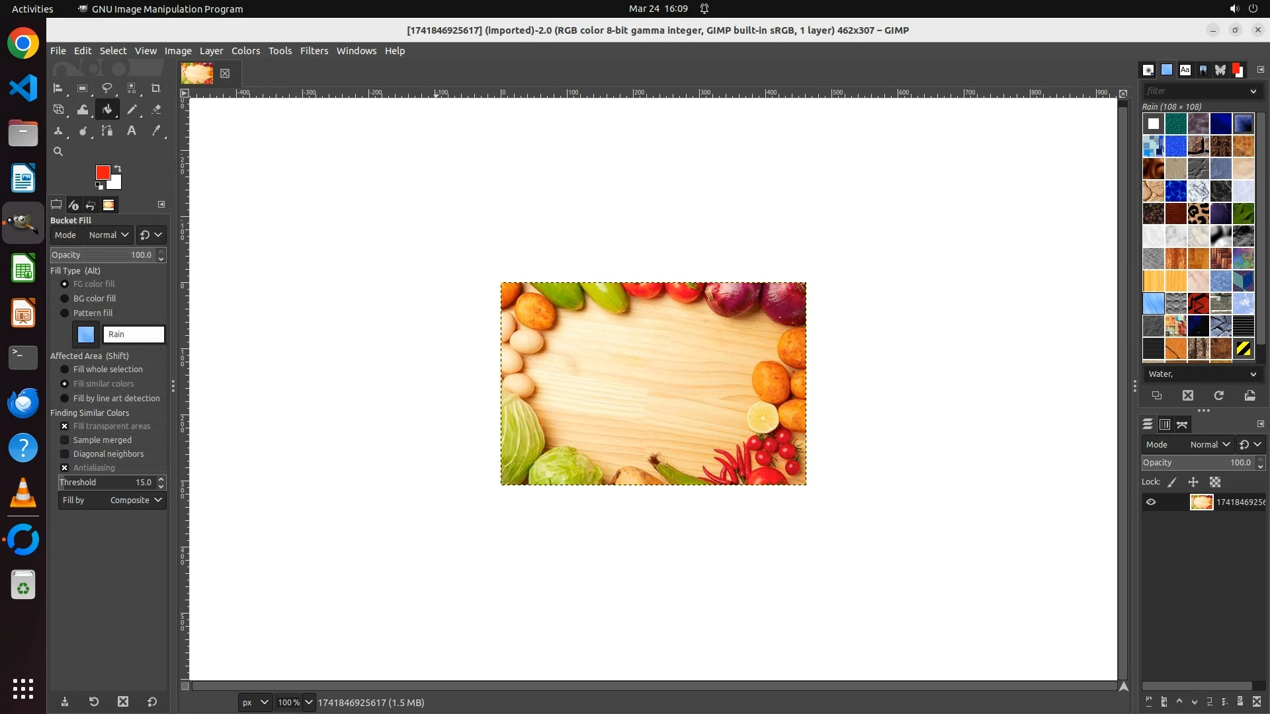This screenshot has height=714, width=1270.
Task: Select Pattern fill radio option
Action: [65, 313]
